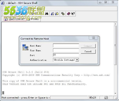The width and height of the screenshot is (119, 101).
Task: Open the Authentication dropdown arrow
Action: 77,60
